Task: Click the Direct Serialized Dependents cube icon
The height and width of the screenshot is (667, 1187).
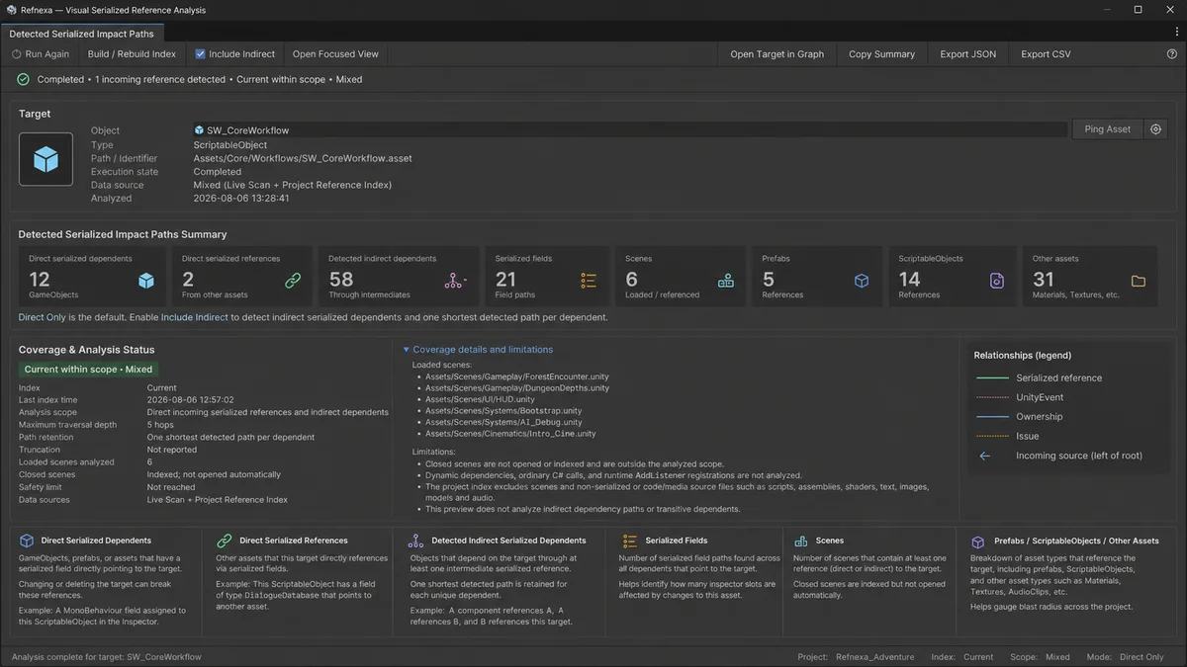Action: click(x=27, y=541)
